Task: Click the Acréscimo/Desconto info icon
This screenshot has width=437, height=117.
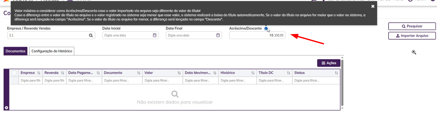Action: [266, 28]
